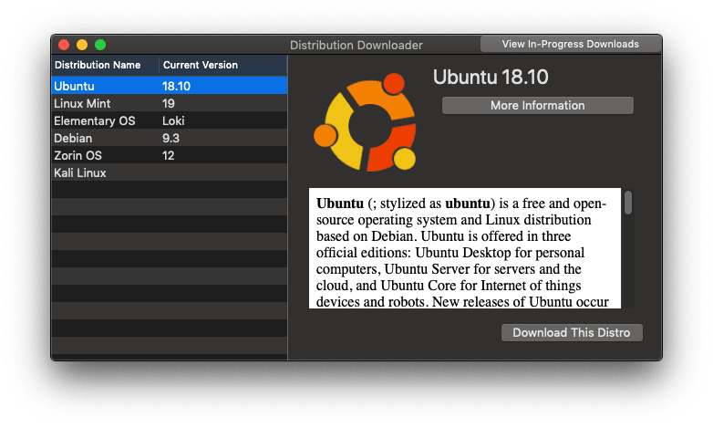This screenshot has width=713, height=428.
Task: Click the 18.10 version cell
Action: coord(177,86)
